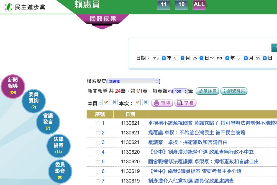
Task: Click row number 5 link
Action: tap(103, 161)
